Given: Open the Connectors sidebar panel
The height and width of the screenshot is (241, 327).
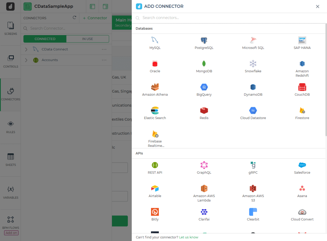Looking at the screenshot, I should pyautogui.click(x=11, y=94).
